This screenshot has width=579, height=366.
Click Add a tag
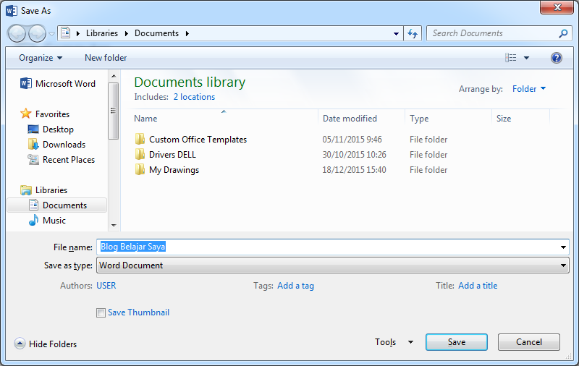295,286
